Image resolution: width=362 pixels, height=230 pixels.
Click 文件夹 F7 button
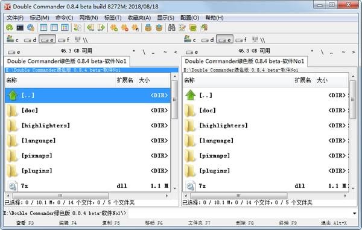click(x=199, y=223)
